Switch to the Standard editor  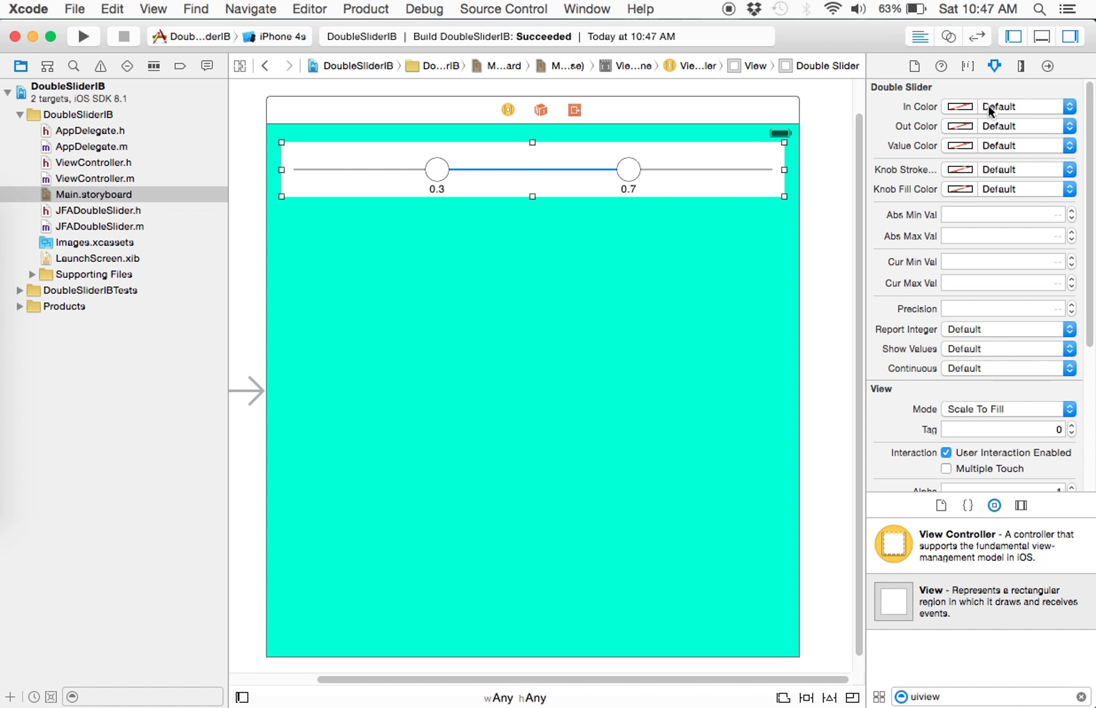pyautogui.click(x=920, y=37)
